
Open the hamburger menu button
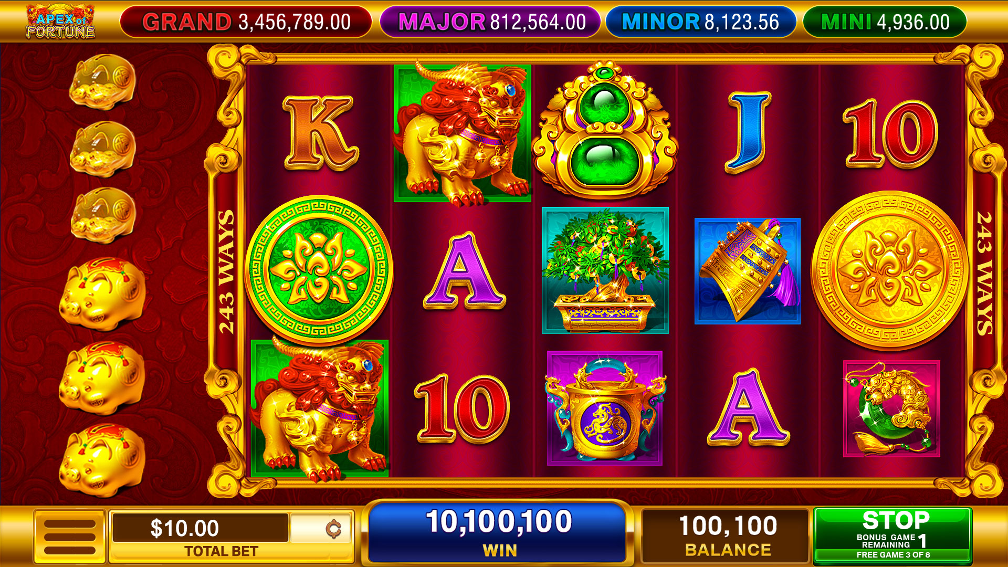tap(70, 537)
